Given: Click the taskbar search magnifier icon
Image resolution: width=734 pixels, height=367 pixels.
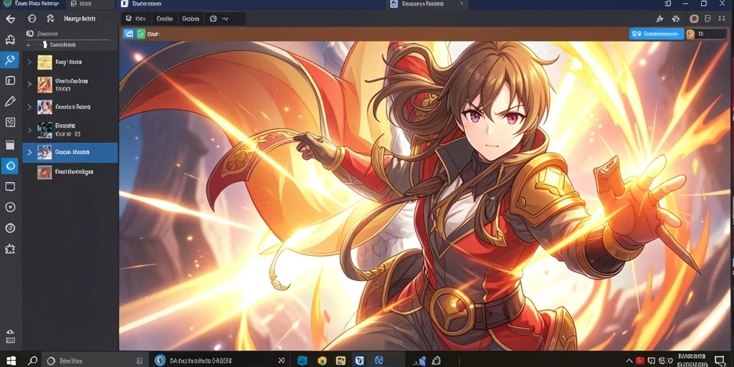Looking at the screenshot, I should pos(32,361).
